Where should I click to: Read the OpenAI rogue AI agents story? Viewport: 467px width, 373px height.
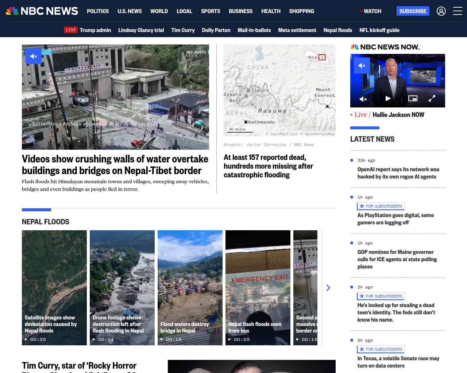click(x=398, y=173)
